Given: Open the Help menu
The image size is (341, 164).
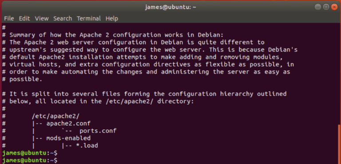Looking at the screenshot, I should tap(112, 19).
